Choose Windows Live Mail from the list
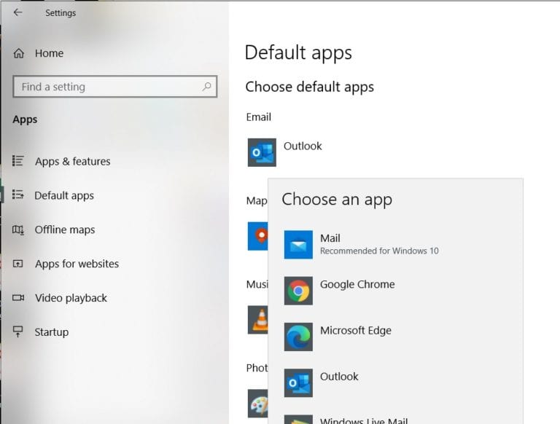The image size is (560, 424). (364, 420)
